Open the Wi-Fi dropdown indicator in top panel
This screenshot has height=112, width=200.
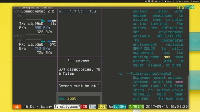(159, 1)
